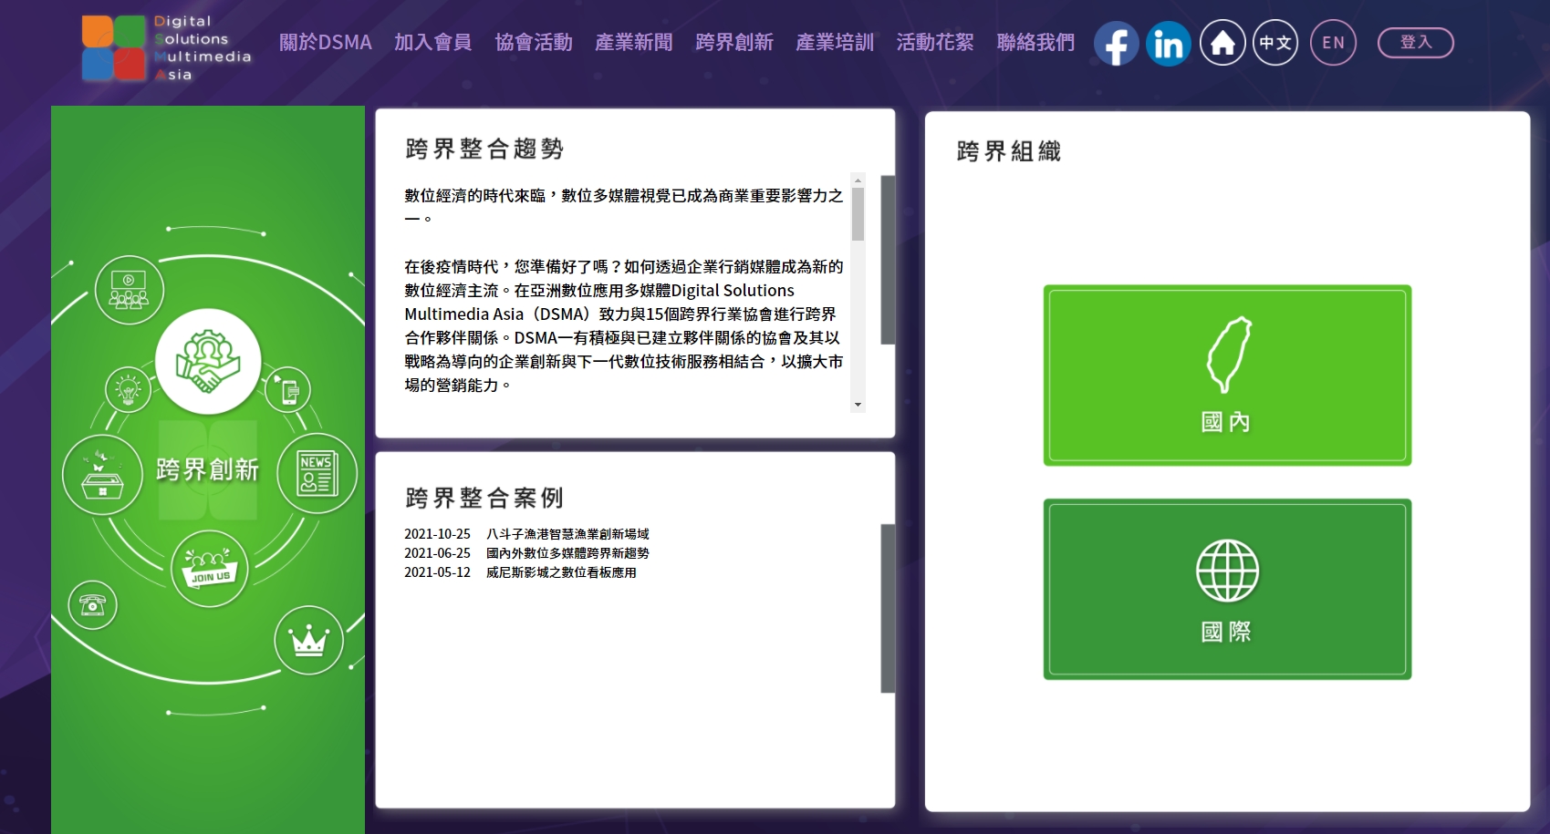Switch language to EN
The image size is (1550, 834).
pos(1333,43)
